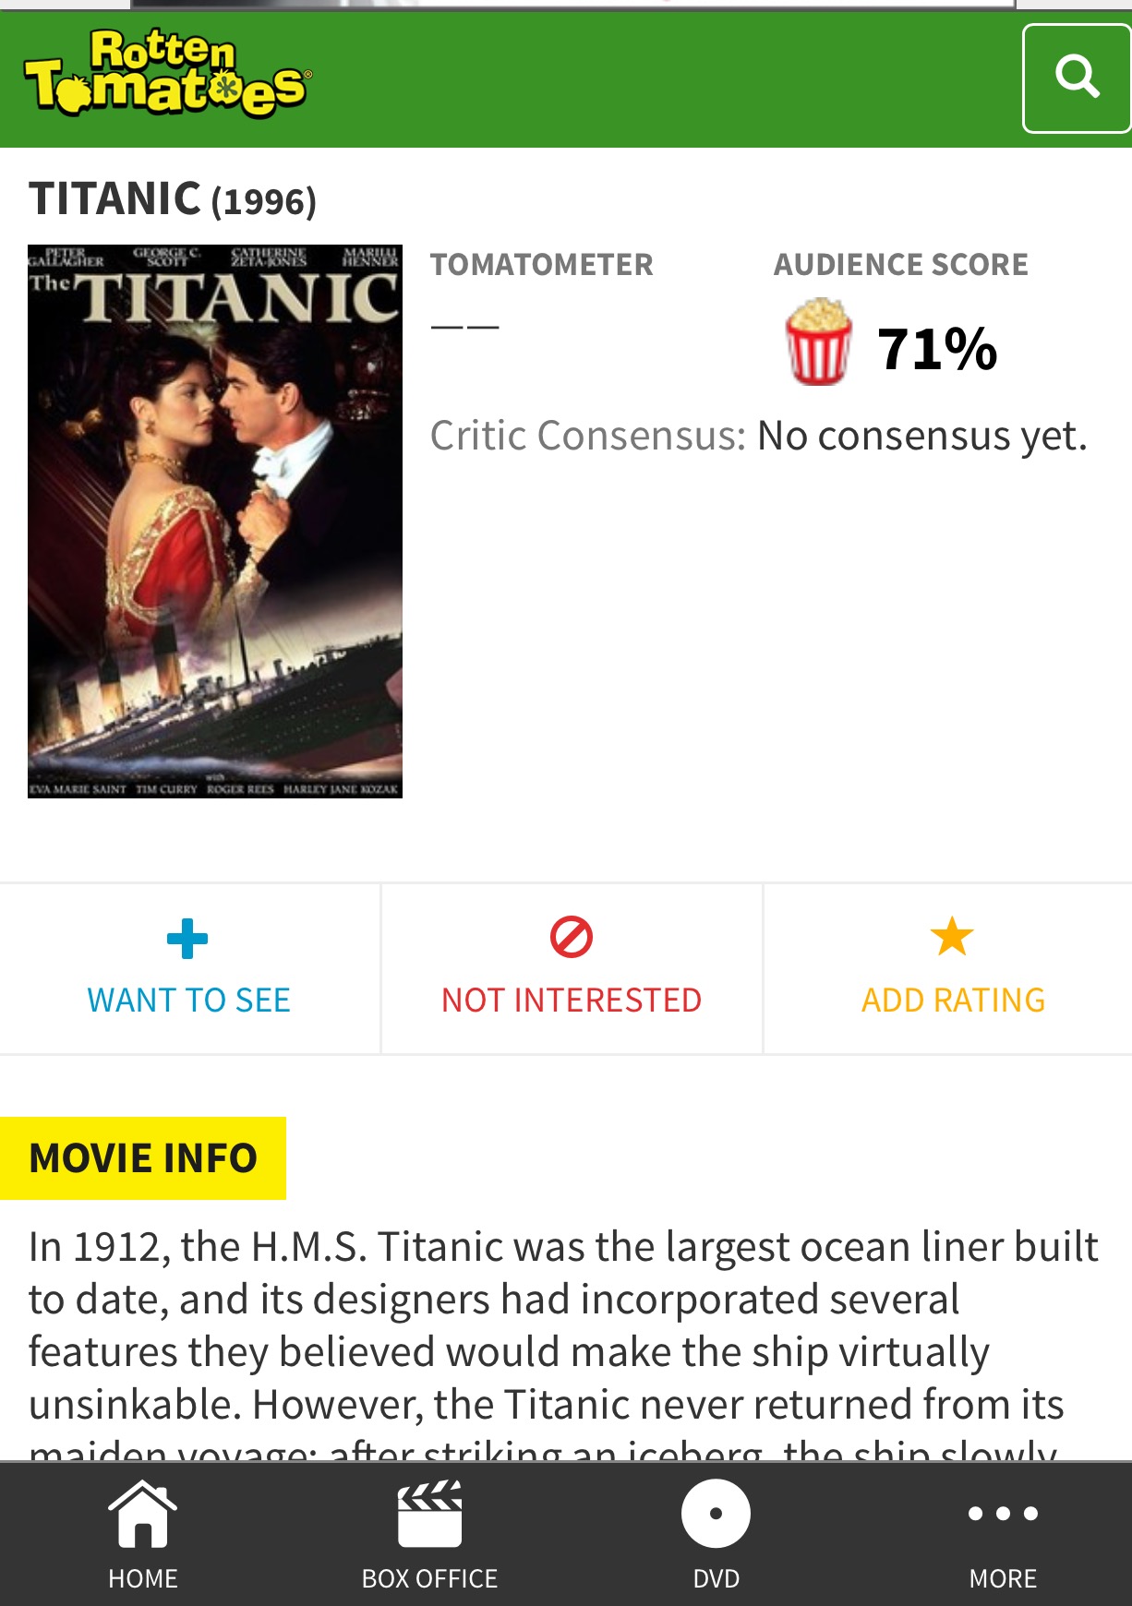This screenshot has height=1606, width=1132.
Task: Tap the Home house icon
Action: pos(142,1515)
